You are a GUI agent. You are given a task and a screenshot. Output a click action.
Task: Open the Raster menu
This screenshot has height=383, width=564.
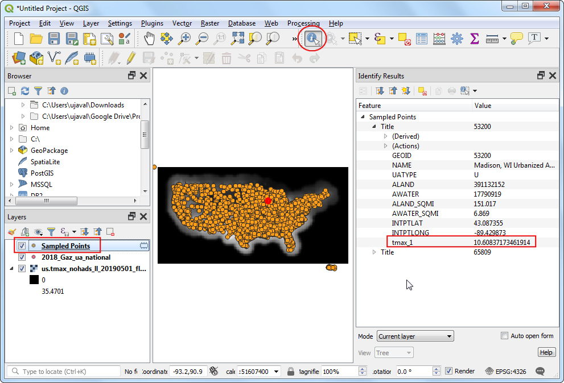click(210, 23)
